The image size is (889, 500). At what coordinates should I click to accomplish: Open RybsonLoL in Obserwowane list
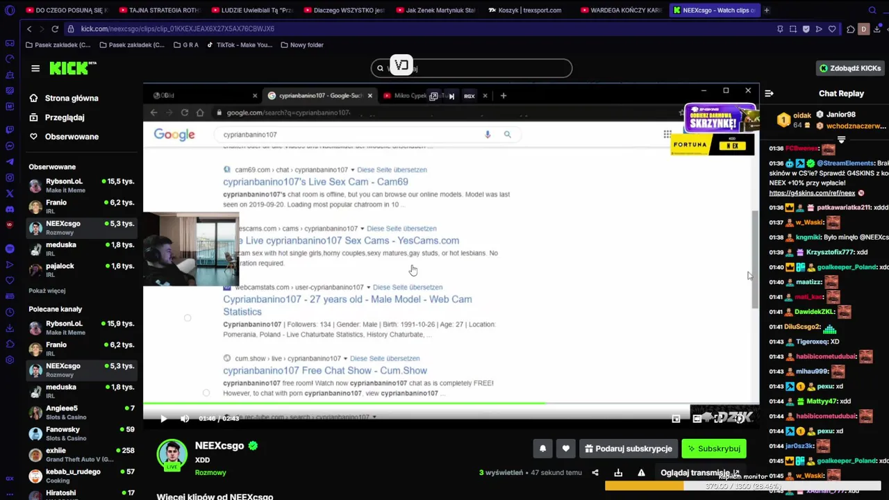coord(81,185)
